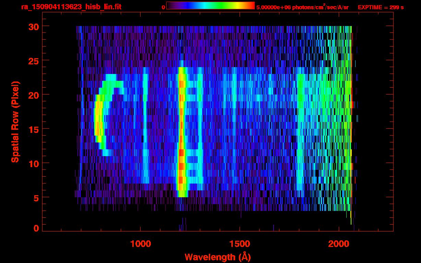Viewport: 421px width, 263px height.
Task: Click the color bar minimum value 0
Action: [x=163, y=7]
